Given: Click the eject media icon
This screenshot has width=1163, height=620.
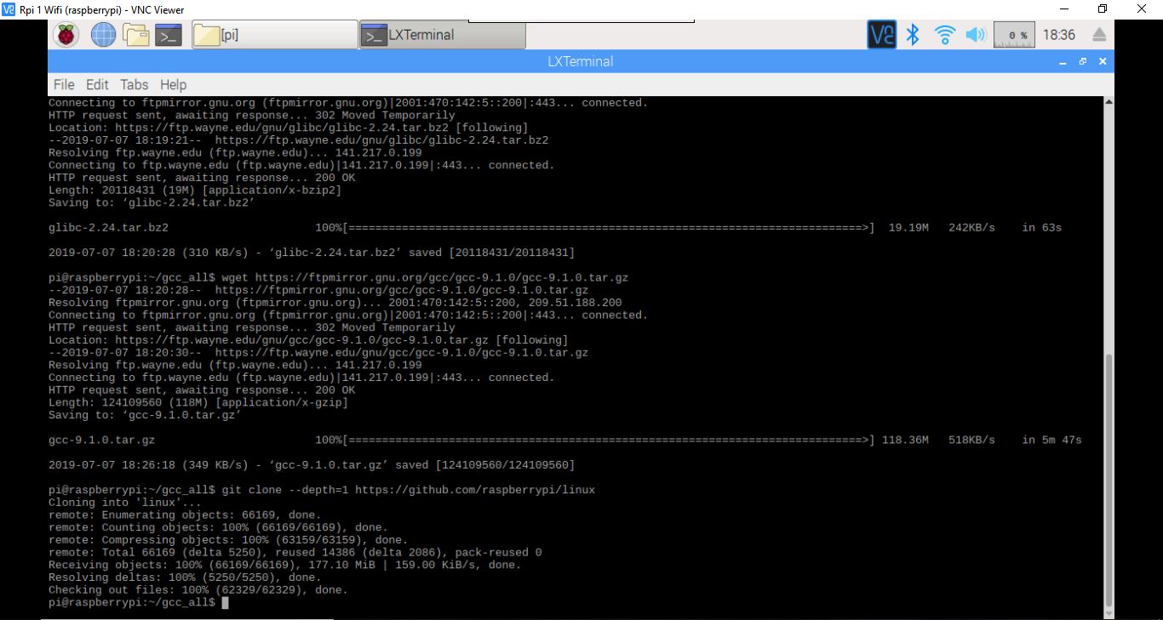Looking at the screenshot, I should (x=1099, y=35).
